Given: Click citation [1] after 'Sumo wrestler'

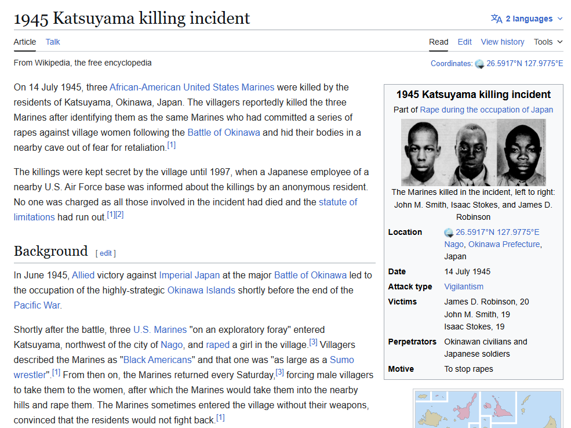Looking at the screenshot, I should [x=56, y=373].
